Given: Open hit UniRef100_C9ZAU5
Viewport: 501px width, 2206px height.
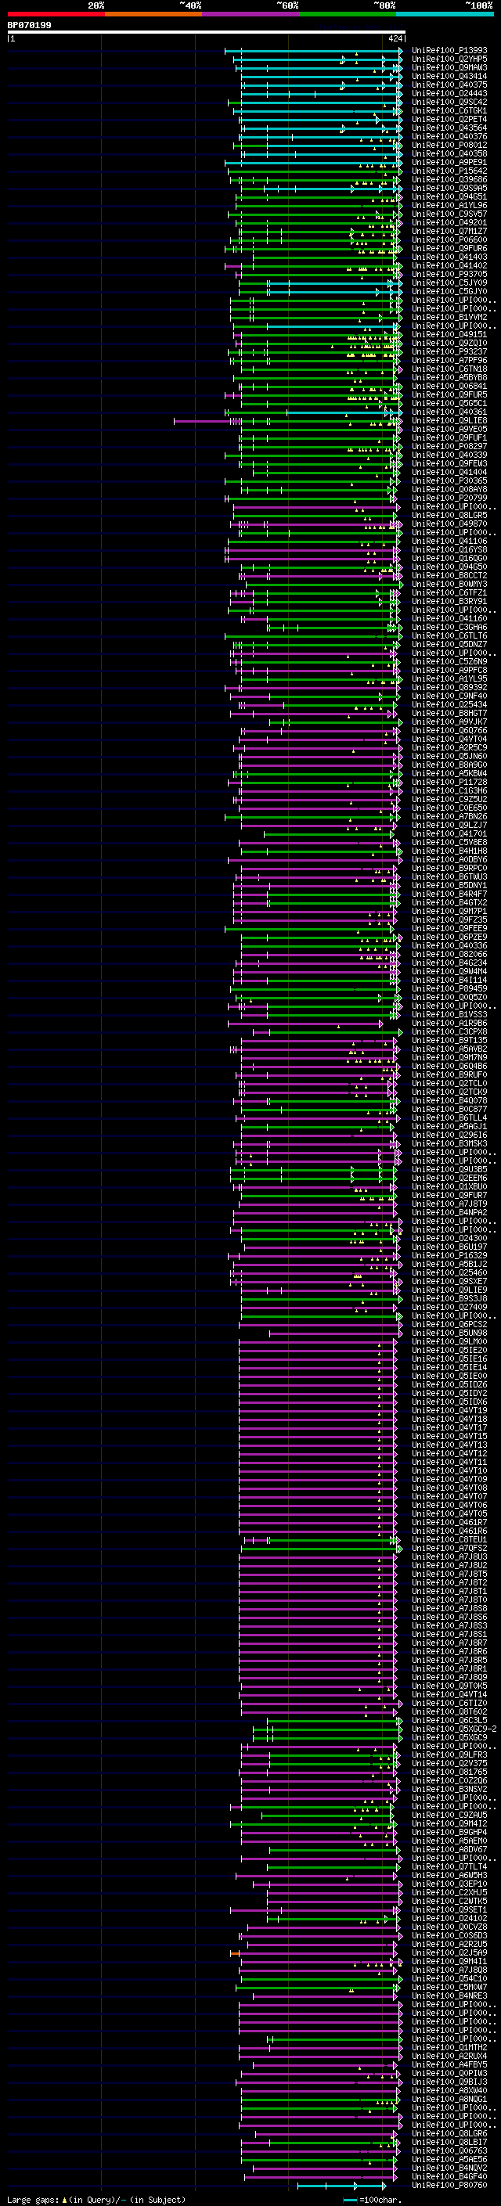Looking at the screenshot, I should coord(449,1816).
